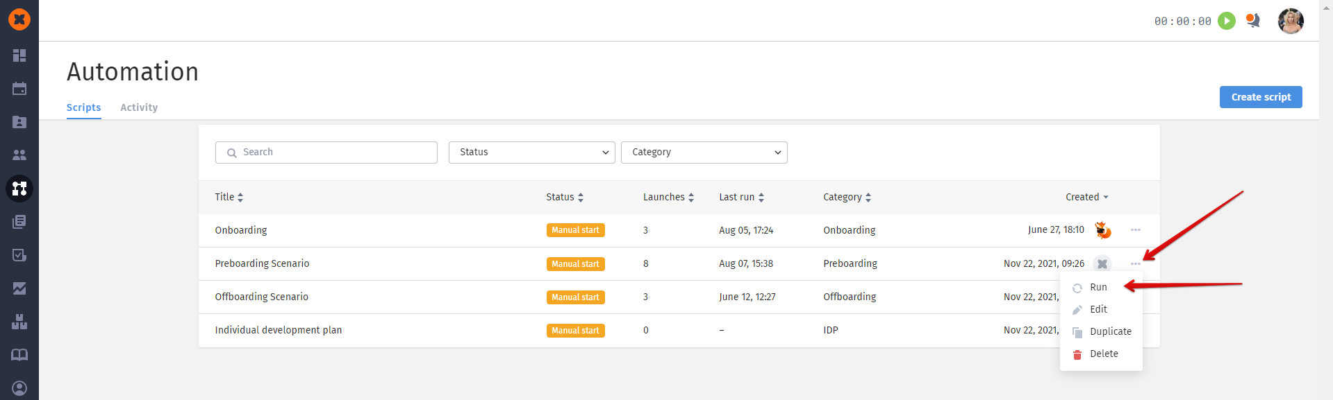Expand the Status filter dropdown

pos(532,153)
